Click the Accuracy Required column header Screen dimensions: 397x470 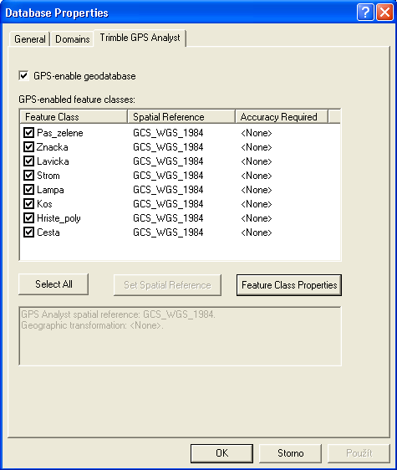pyautogui.click(x=282, y=116)
